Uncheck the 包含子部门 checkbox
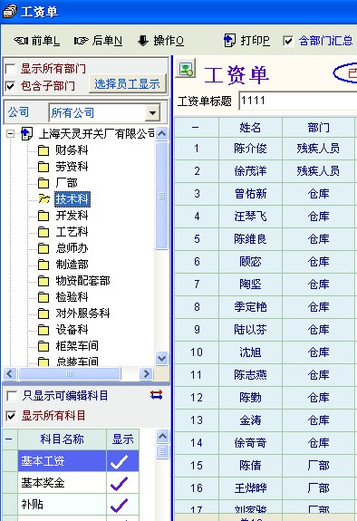Viewport: 357px width, 521px height. [x=10, y=86]
